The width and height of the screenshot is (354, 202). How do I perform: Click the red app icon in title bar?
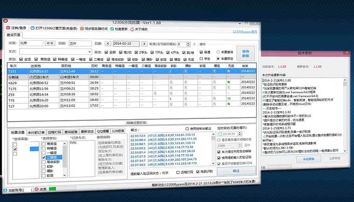pyautogui.click(x=6, y=21)
